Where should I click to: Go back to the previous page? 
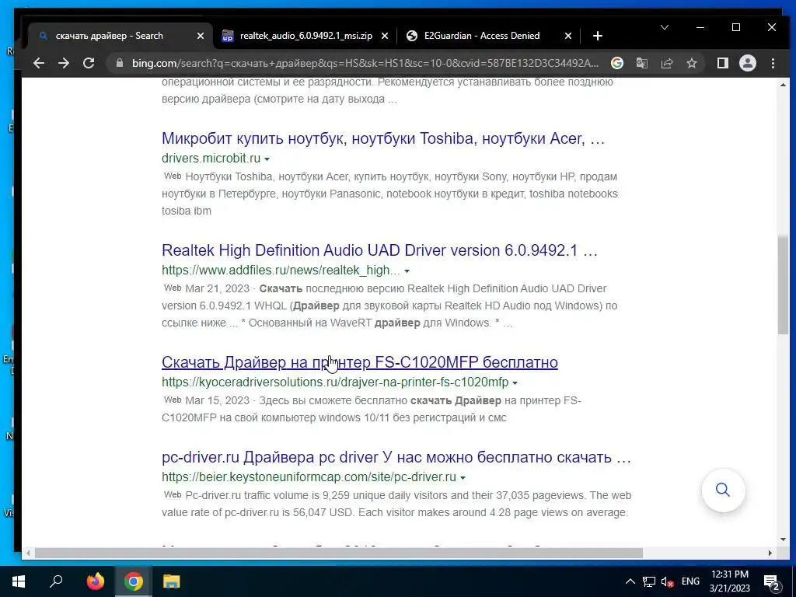[39, 63]
